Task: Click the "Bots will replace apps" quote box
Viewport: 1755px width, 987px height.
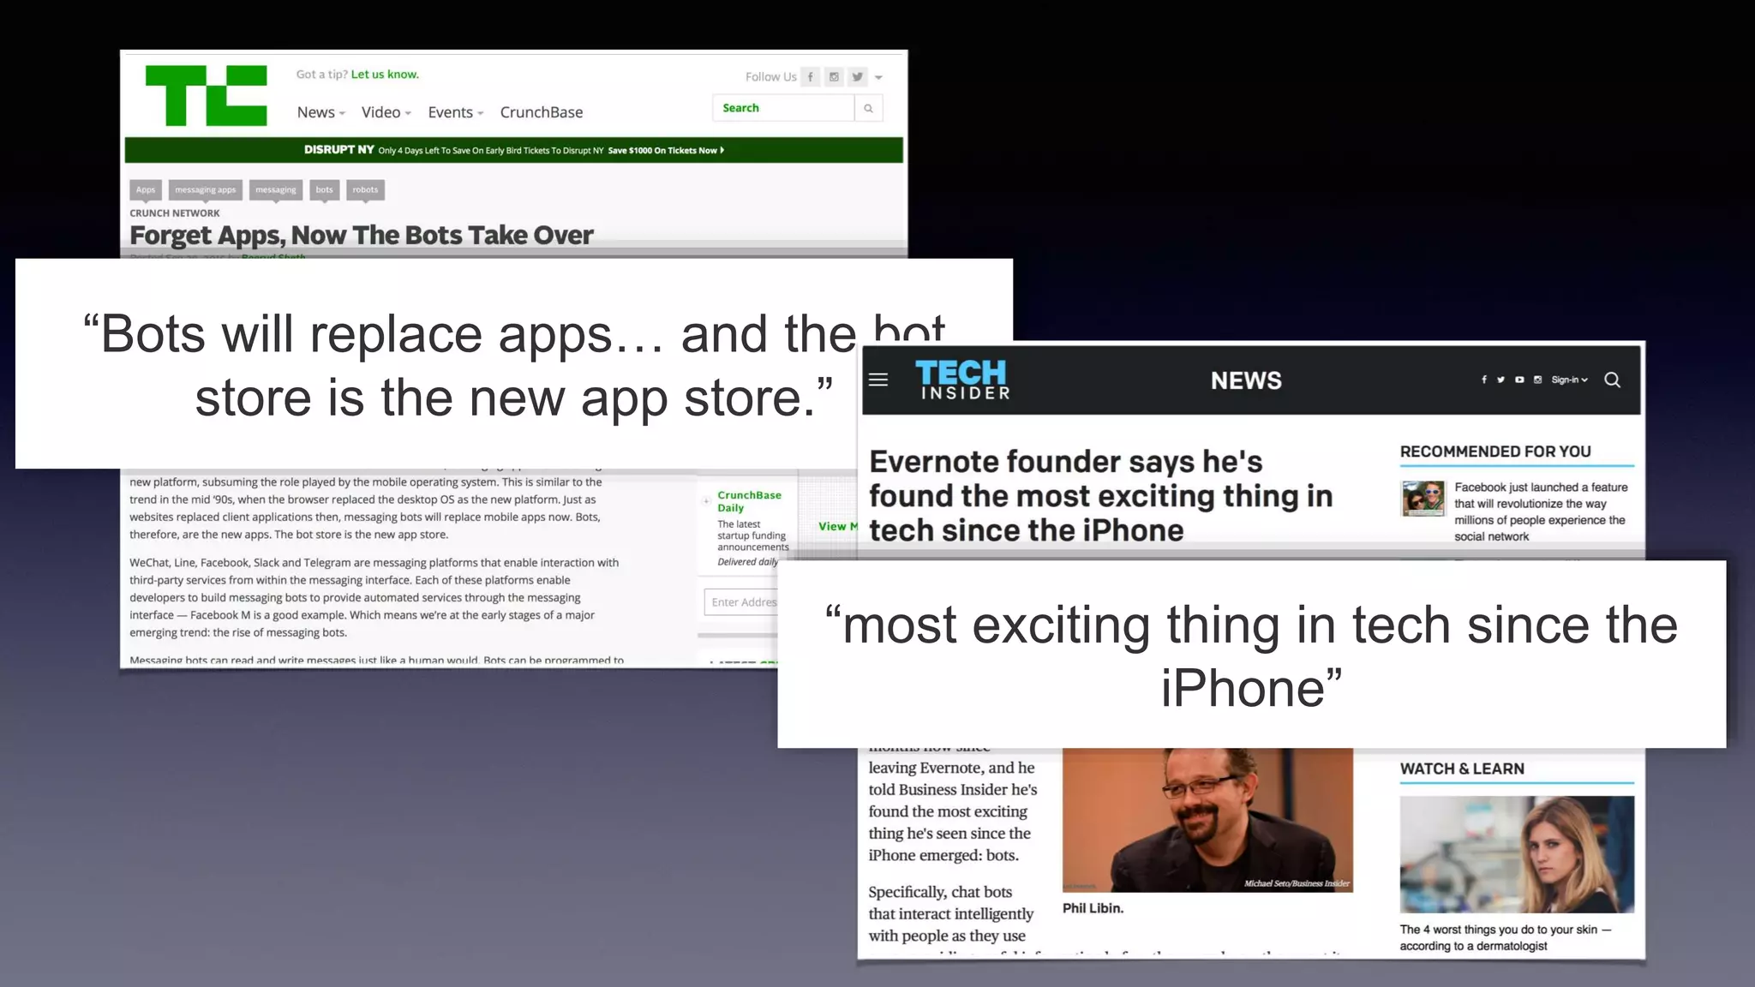Action: coord(514,364)
